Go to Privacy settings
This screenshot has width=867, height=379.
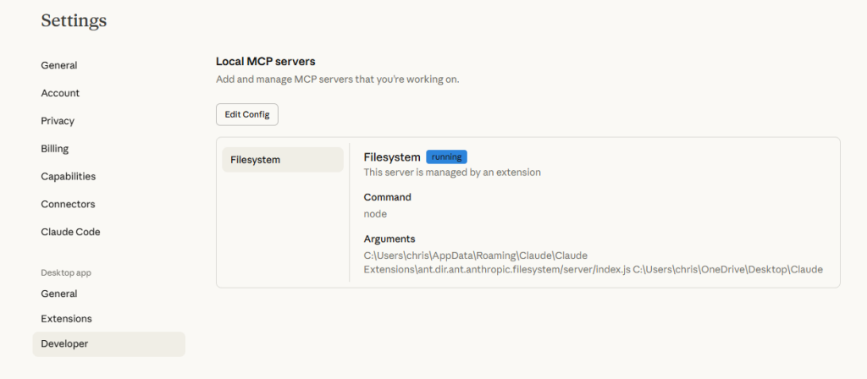click(x=58, y=121)
